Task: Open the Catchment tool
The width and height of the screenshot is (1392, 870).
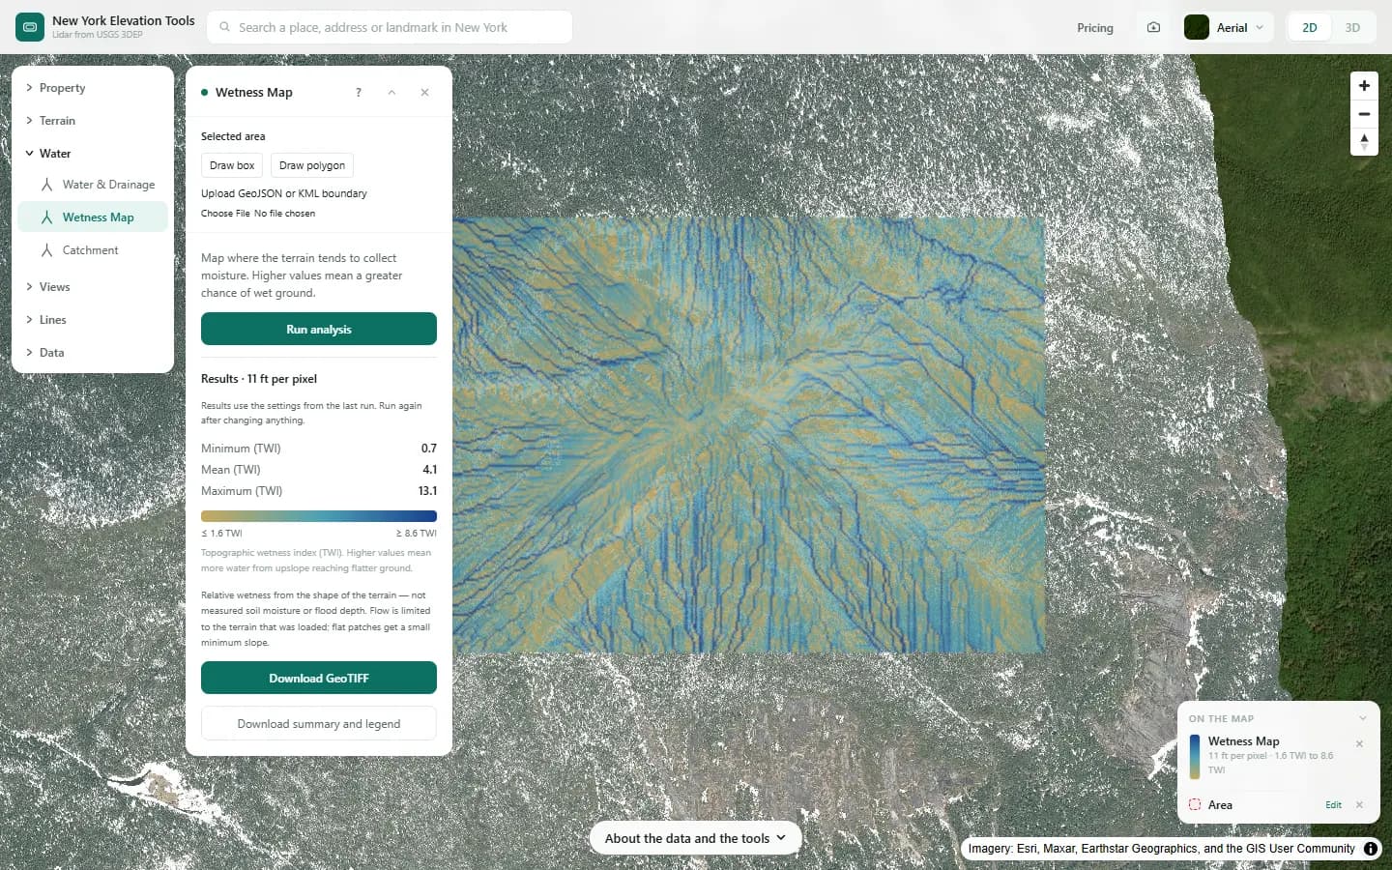Action: point(93,250)
